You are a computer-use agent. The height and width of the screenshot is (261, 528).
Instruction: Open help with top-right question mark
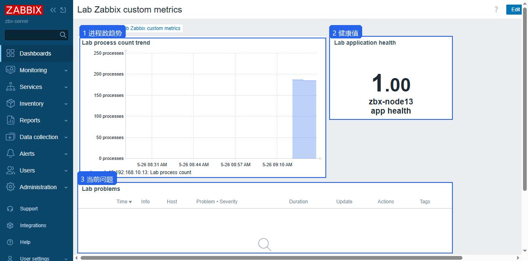click(x=496, y=10)
